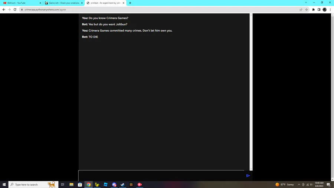Open Chrome three-dot menu

coord(330,10)
